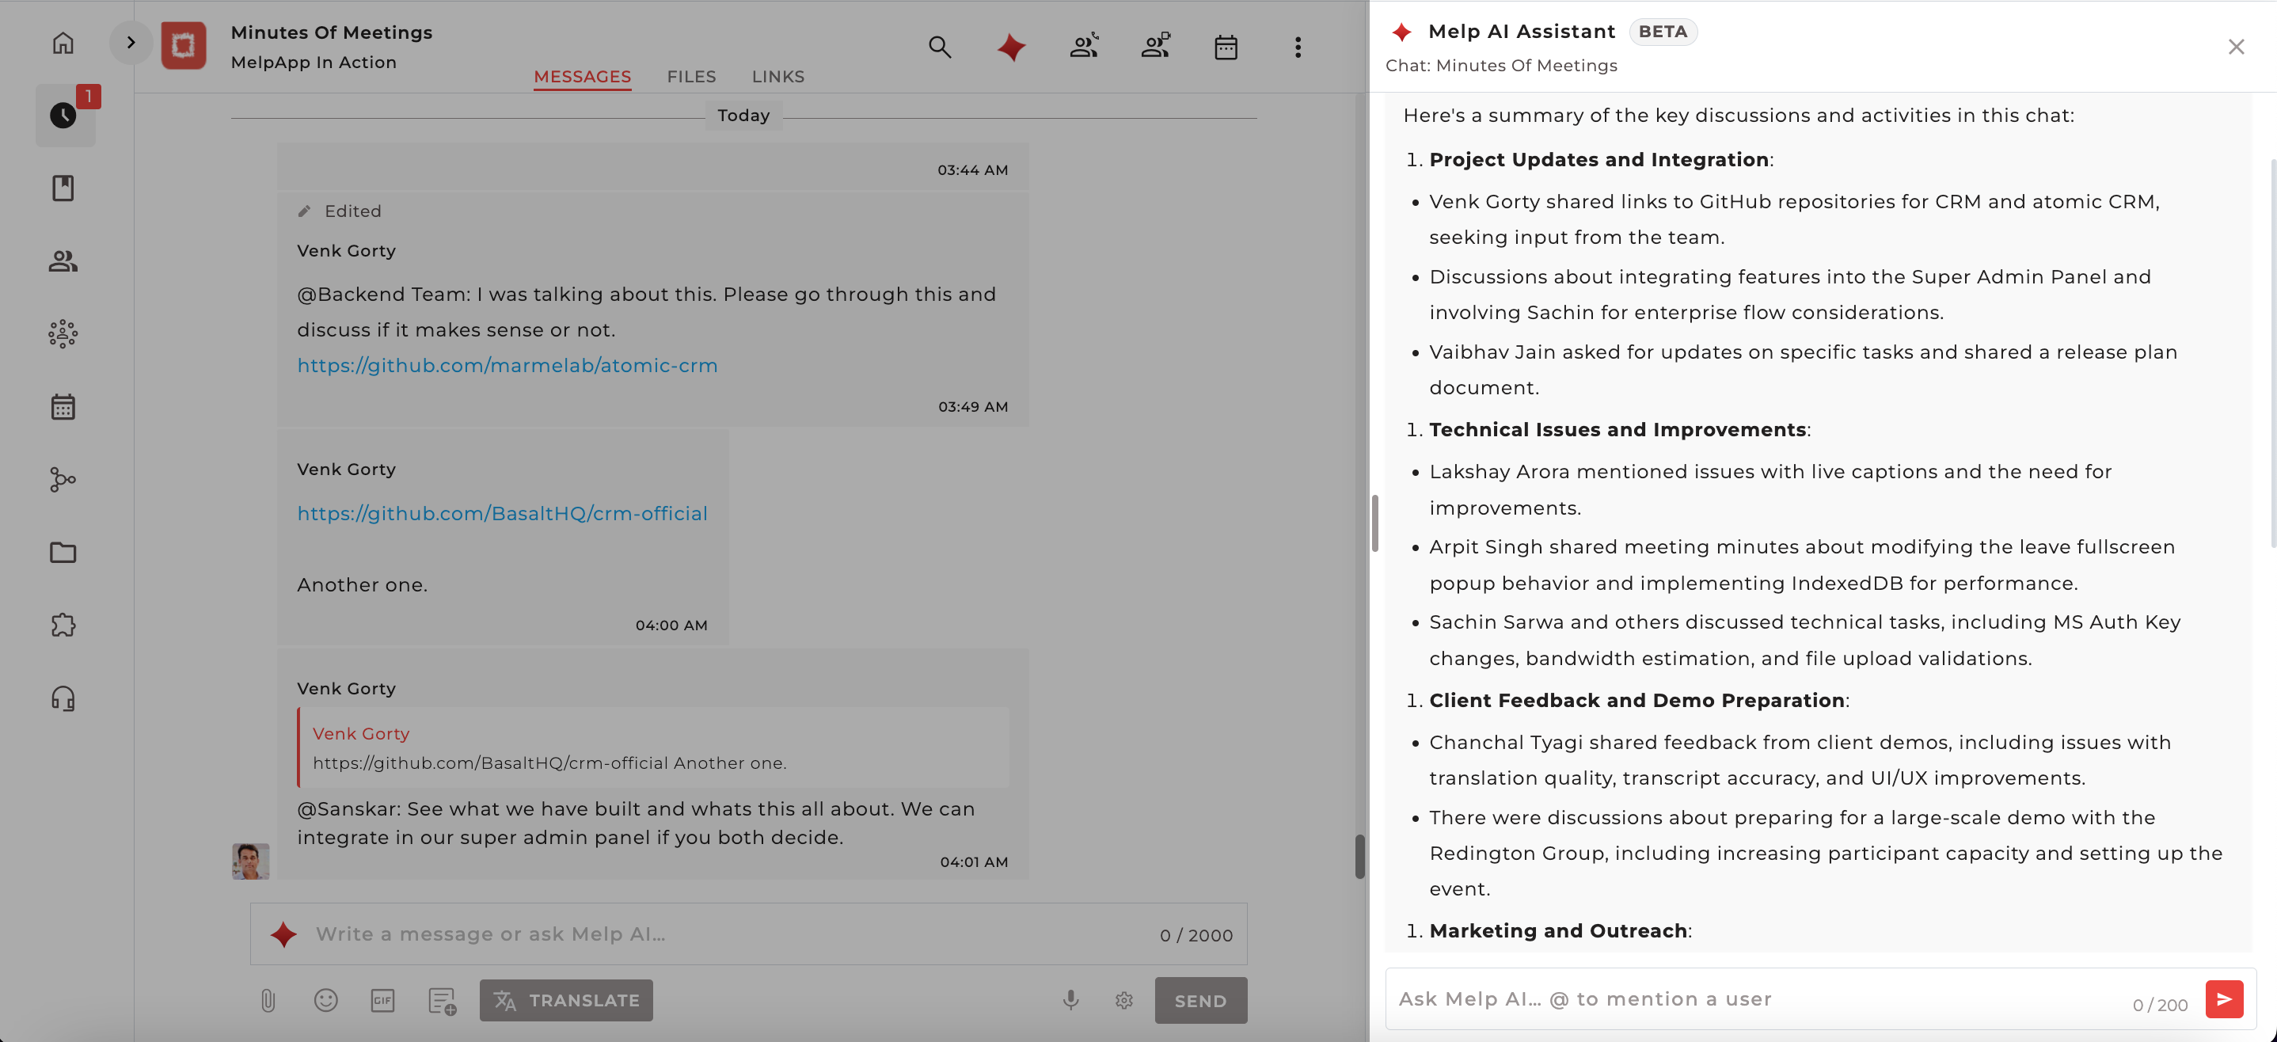This screenshot has height=1042, width=2277.
Task: Open the contacts people icon in sidebar
Action: click(x=63, y=260)
